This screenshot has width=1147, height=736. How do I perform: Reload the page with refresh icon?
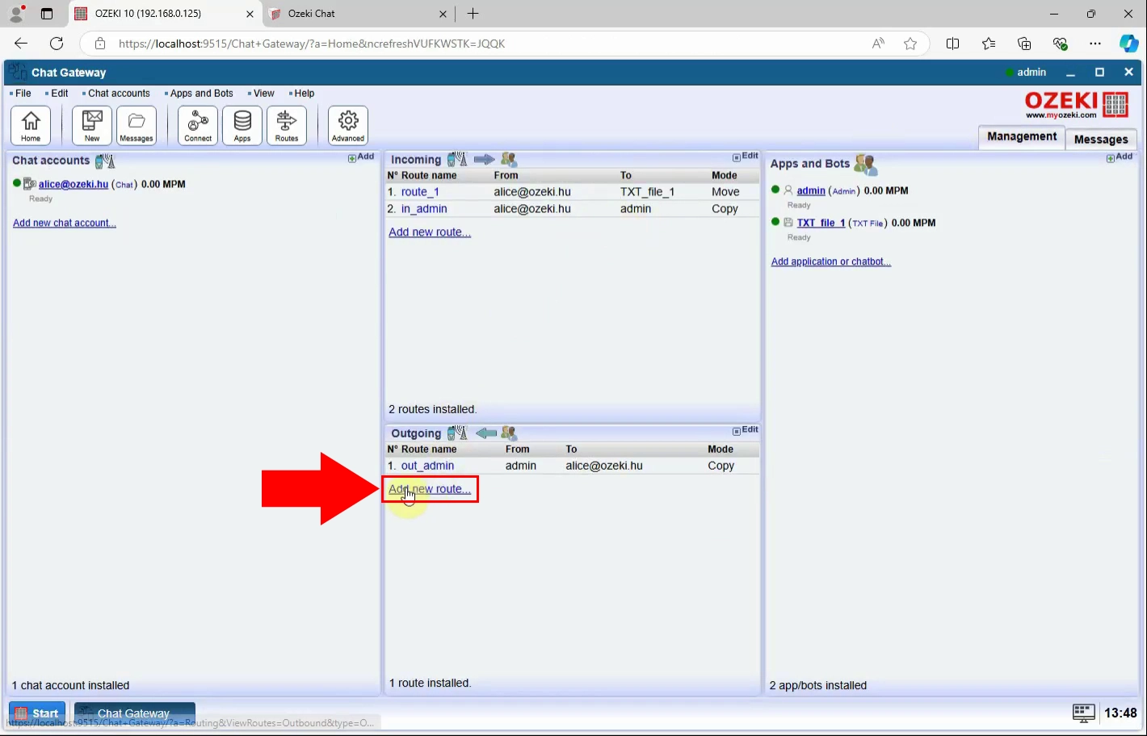point(57,44)
